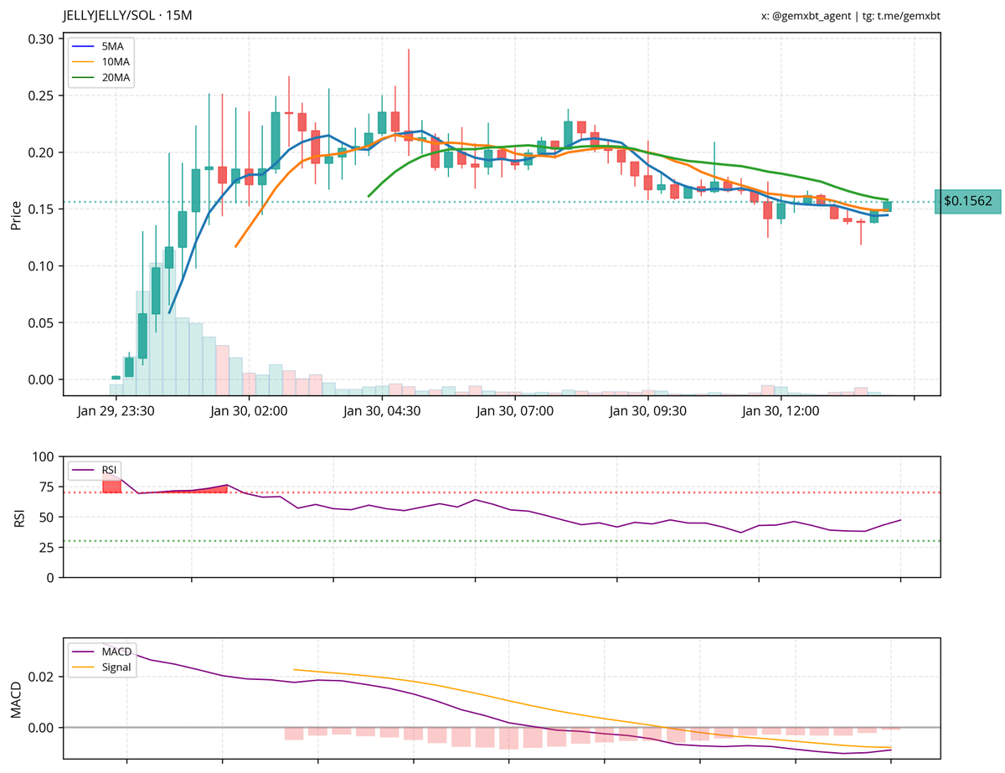The height and width of the screenshot is (773, 1005).
Task: Click the 0.00 tick on MACD axis
Action: [x=41, y=728]
